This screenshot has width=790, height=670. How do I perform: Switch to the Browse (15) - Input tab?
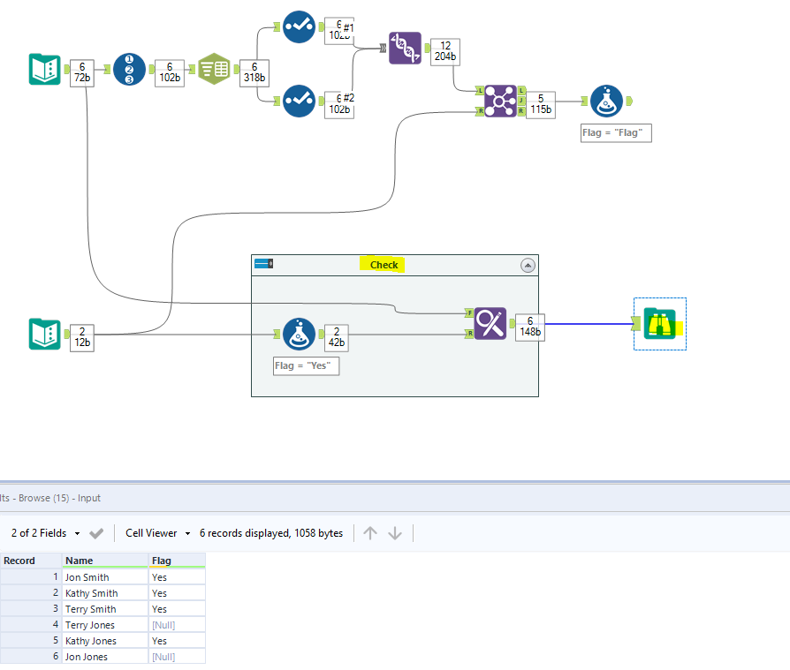click(49, 498)
